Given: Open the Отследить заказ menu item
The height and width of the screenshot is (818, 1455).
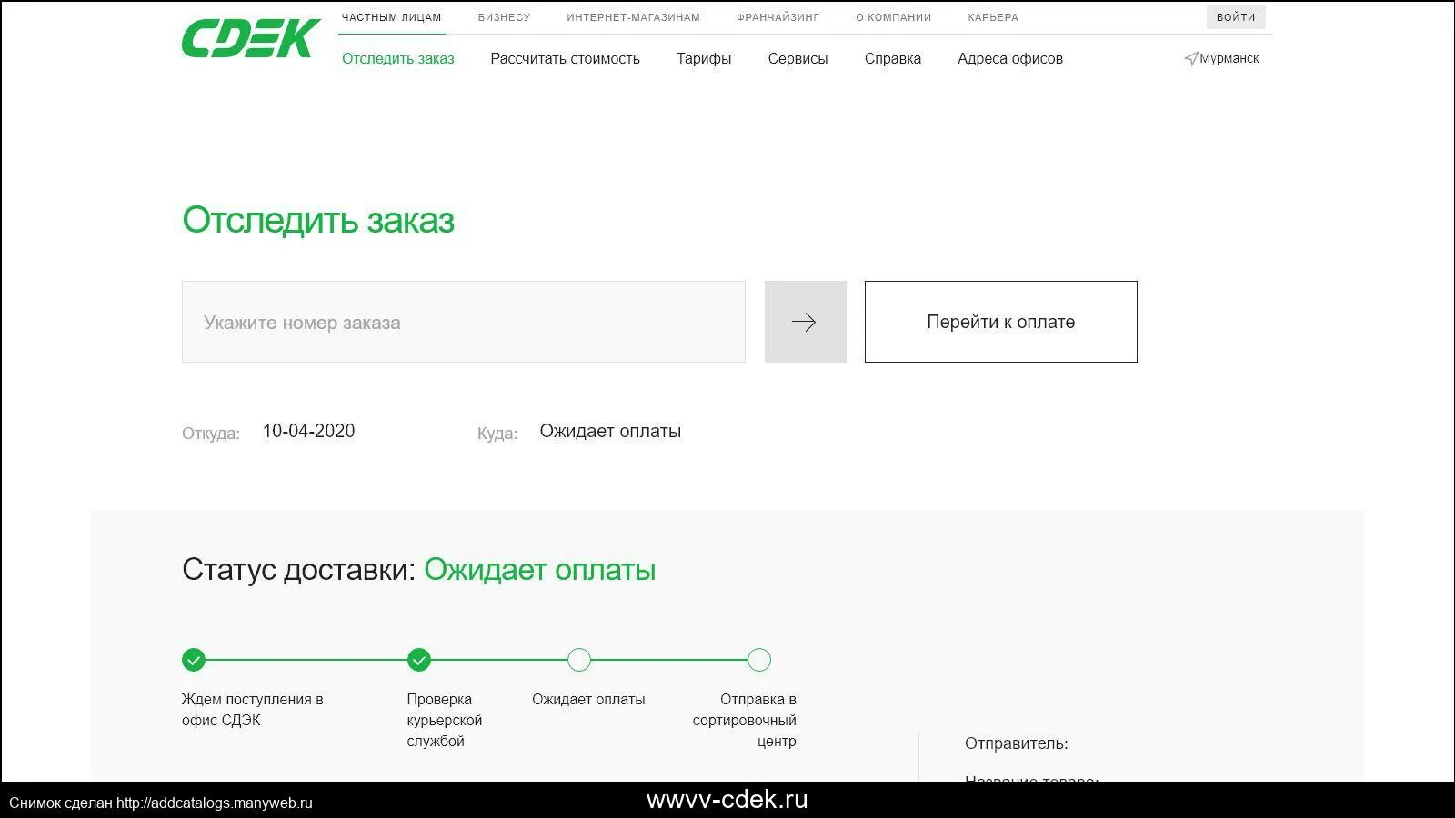Looking at the screenshot, I should 398,58.
